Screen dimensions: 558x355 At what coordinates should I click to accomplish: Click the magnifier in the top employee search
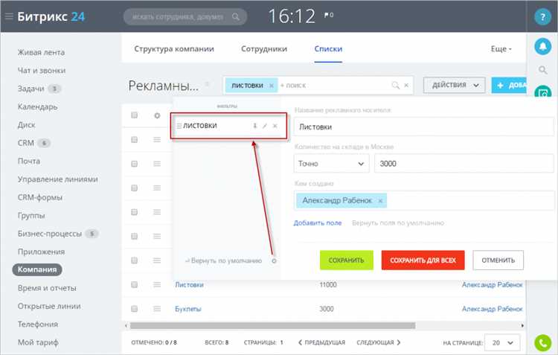coord(236,16)
